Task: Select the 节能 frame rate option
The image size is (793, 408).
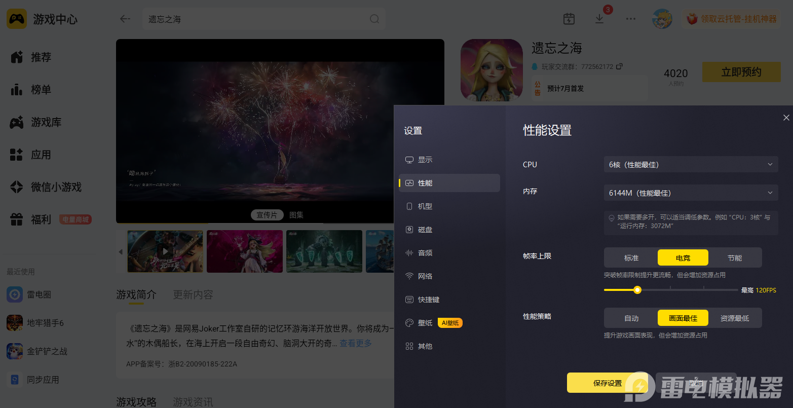Action: pos(735,258)
